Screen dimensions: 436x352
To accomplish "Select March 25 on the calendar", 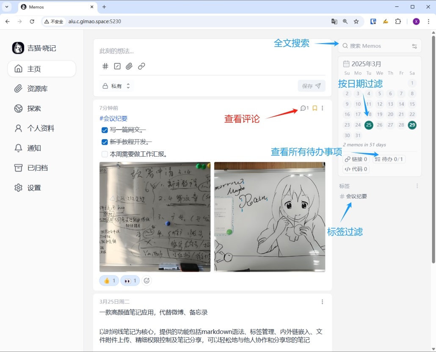I will 369,125.
